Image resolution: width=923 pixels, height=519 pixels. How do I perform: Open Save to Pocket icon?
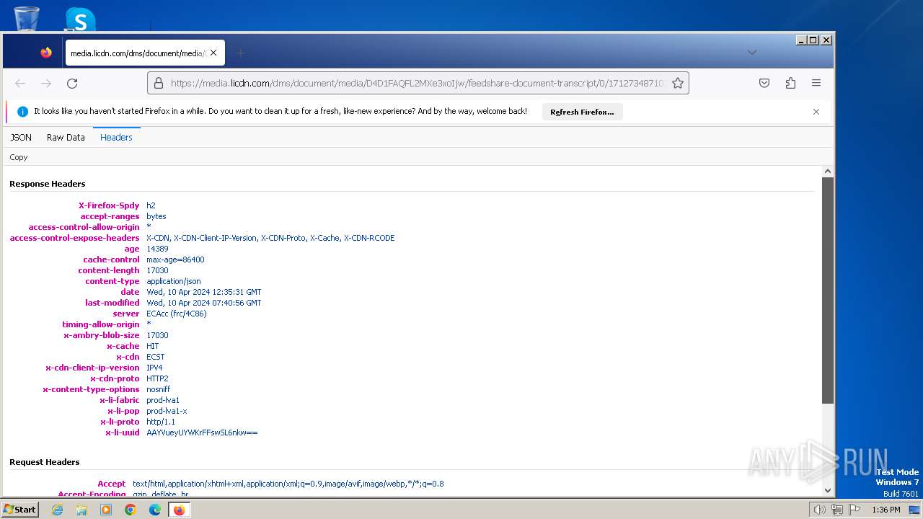[x=764, y=83]
